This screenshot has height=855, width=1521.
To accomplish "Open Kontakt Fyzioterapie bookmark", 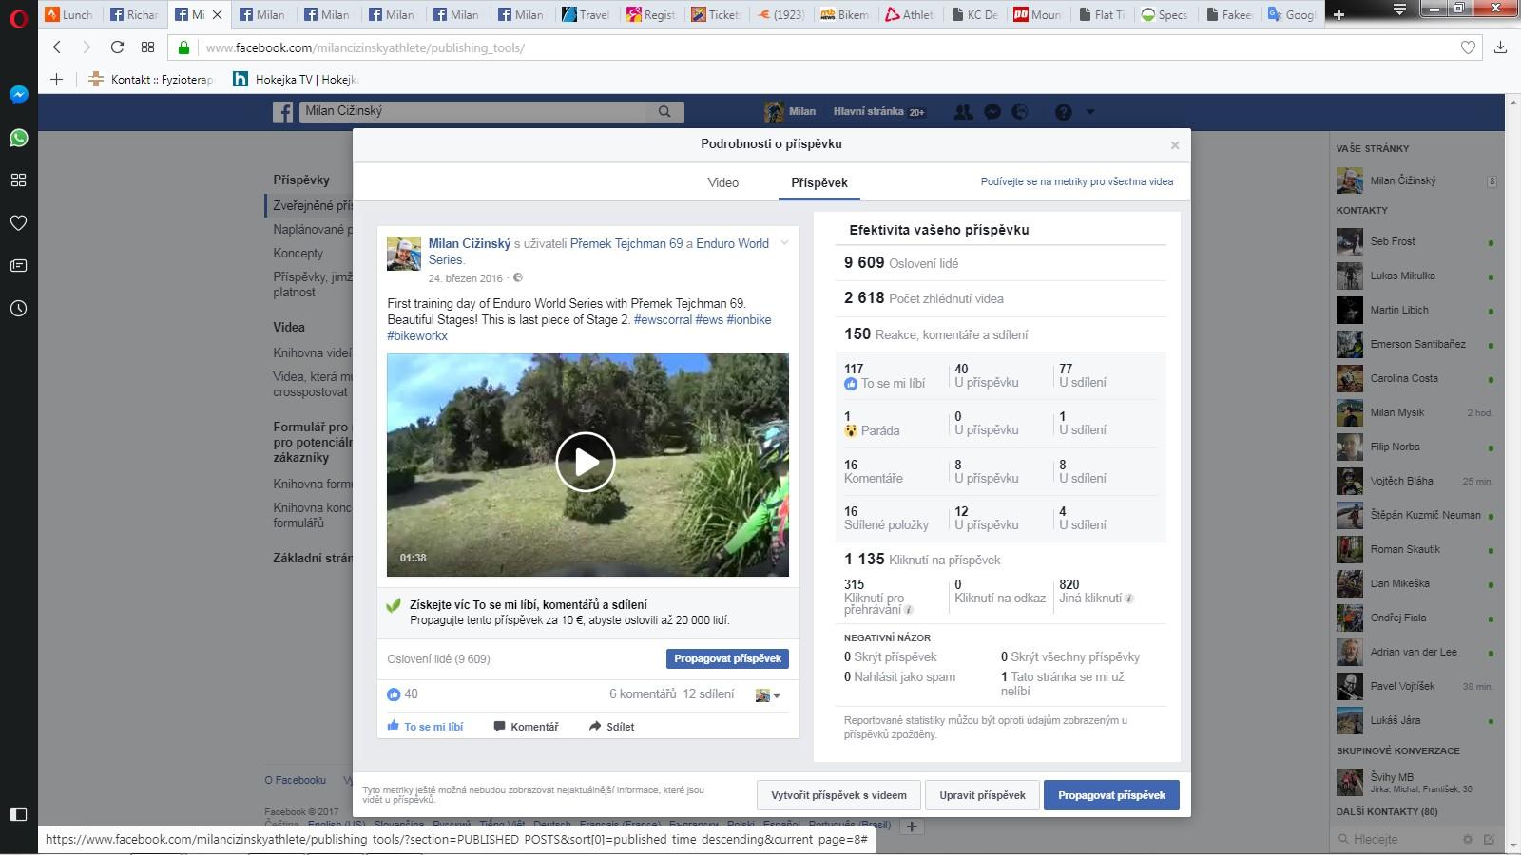I will click(151, 79).
